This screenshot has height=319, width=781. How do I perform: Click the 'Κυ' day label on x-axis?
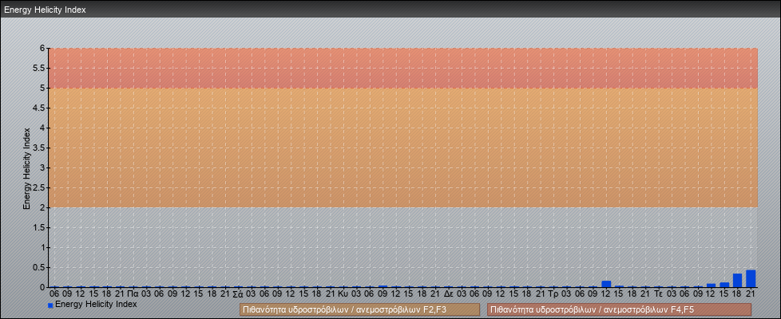tap(343, 294)
